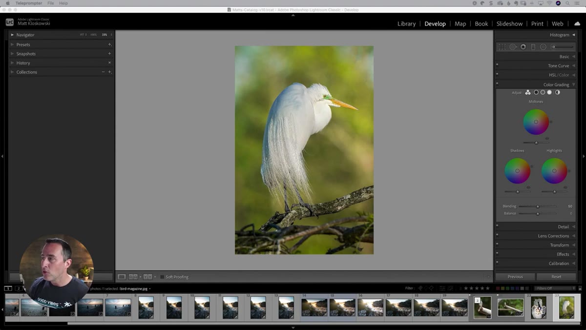The image size is (586, 330).
Task: Select the Red Eye Correction tool
Action: click(x=523, y=47)
